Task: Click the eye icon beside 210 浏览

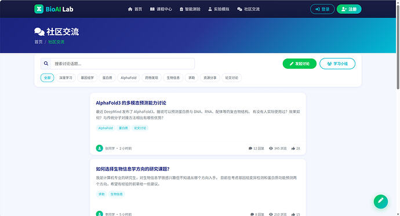Action: (271, 214)
